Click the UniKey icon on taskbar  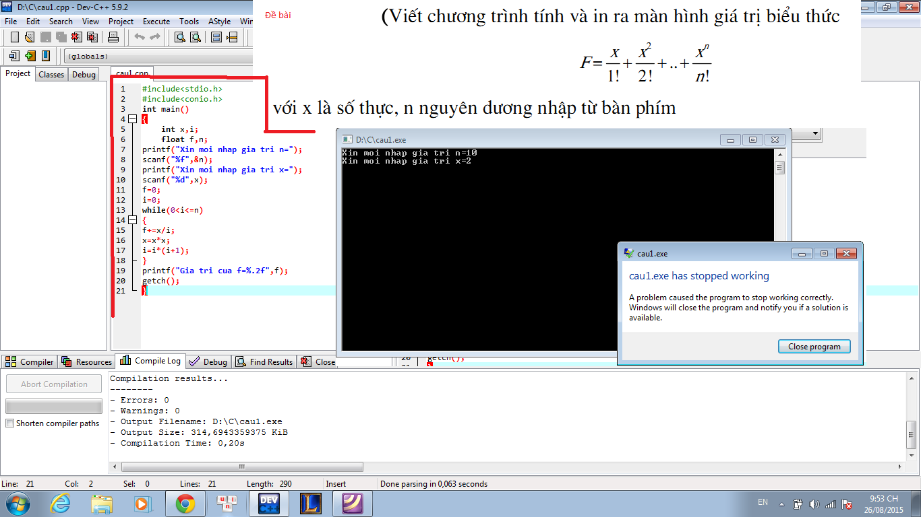pyautogui.click(x=227, y=503)
